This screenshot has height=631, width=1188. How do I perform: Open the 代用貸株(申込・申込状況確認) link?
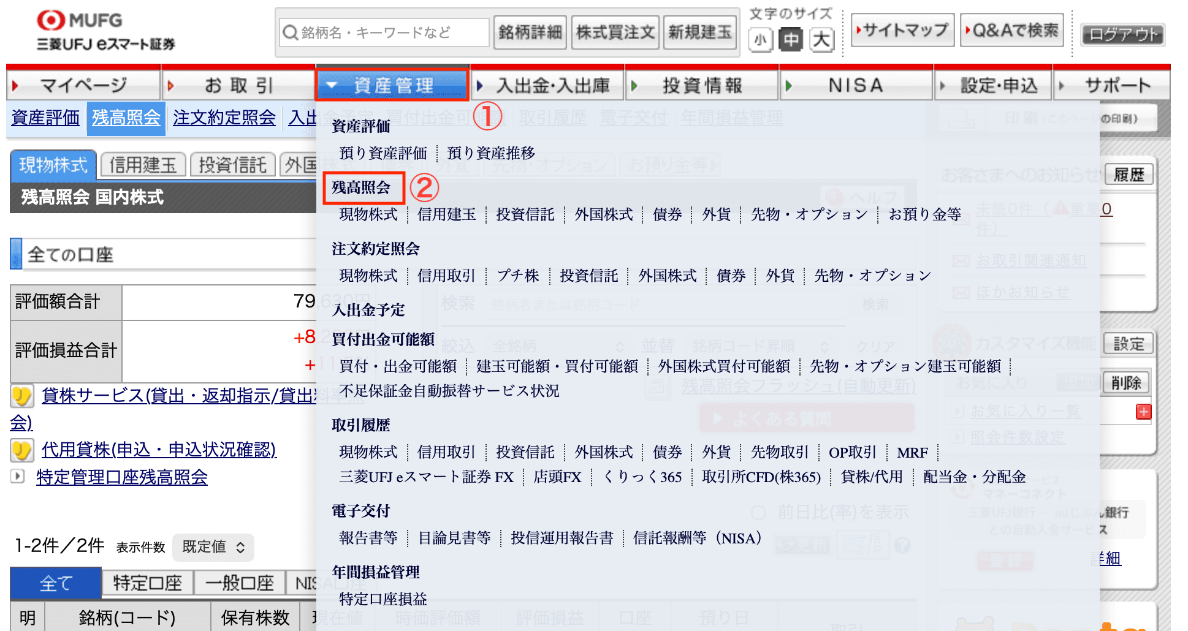point(159,450)
